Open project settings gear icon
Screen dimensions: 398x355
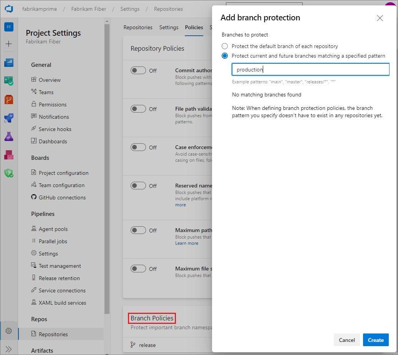click(x=9, y=331)
